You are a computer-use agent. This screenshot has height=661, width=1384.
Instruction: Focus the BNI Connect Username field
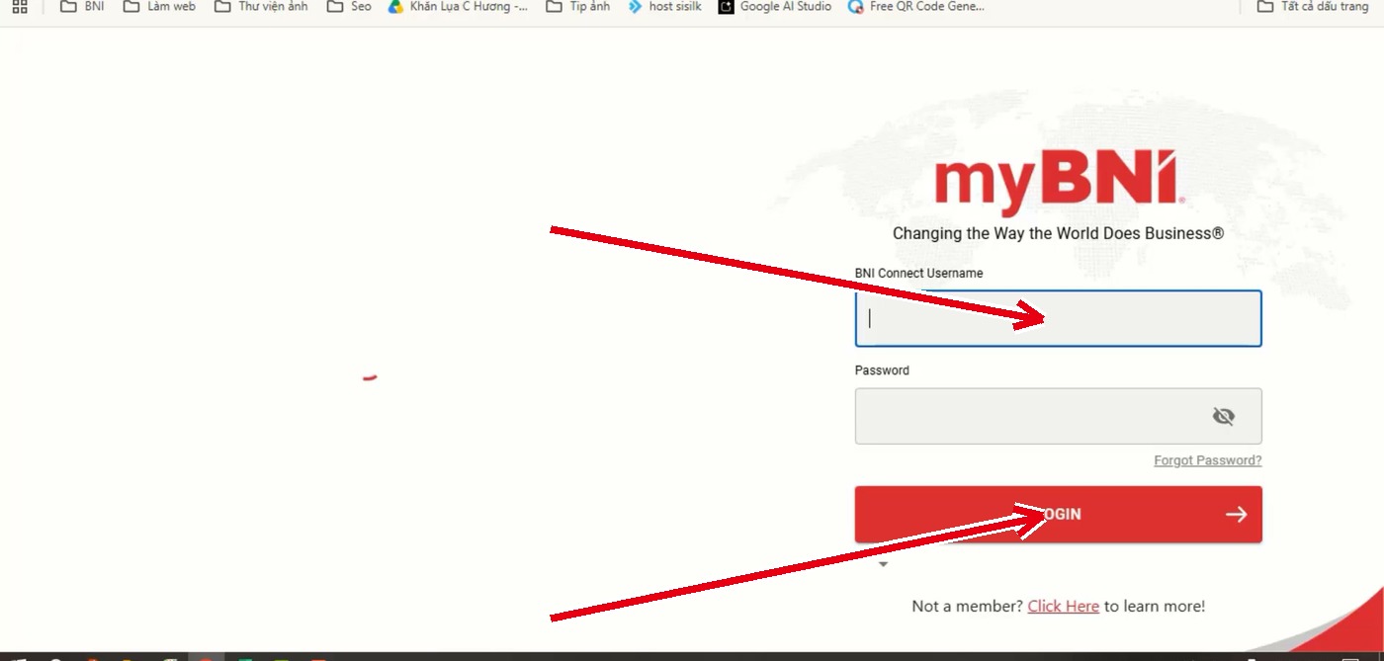[x=1058, y=318]
